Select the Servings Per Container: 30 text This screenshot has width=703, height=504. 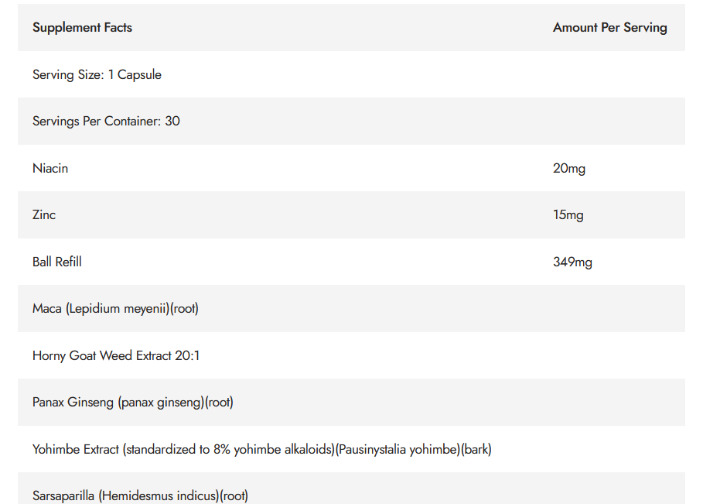(x=106, y=122)
